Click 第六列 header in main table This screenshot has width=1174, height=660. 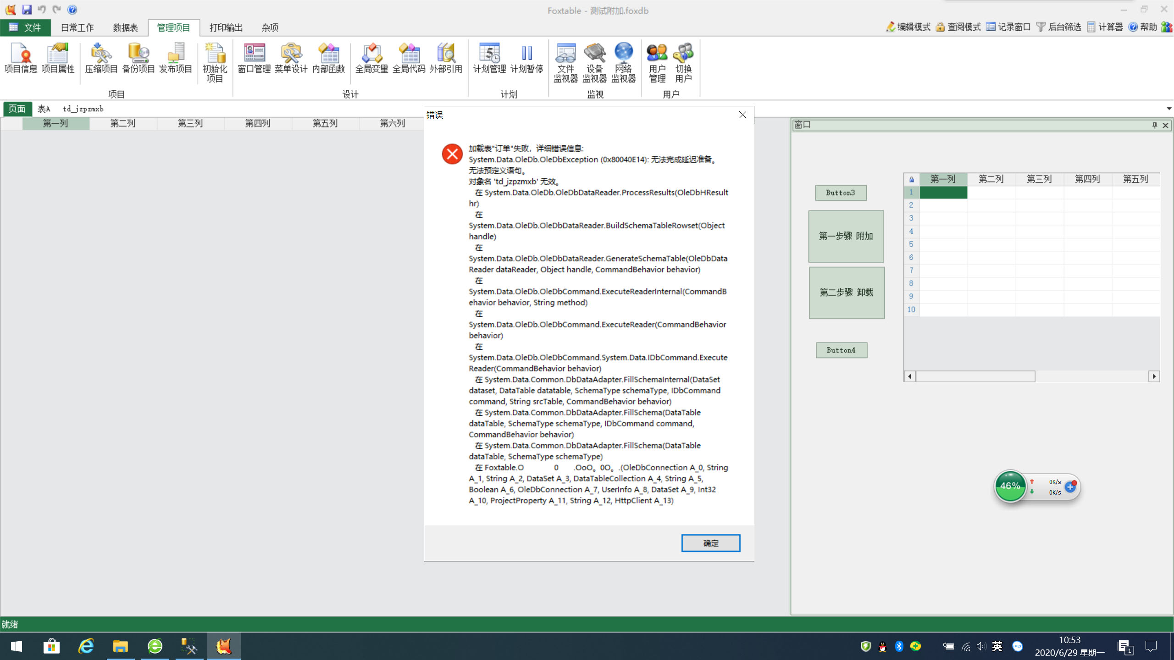(392, 123)
